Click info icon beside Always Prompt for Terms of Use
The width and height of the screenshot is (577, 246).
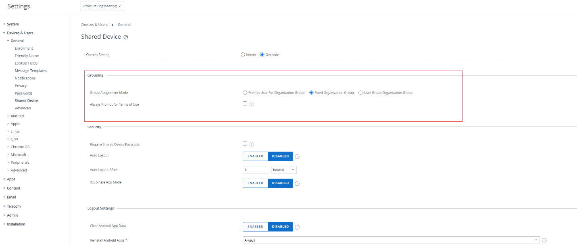coord(252,104)
